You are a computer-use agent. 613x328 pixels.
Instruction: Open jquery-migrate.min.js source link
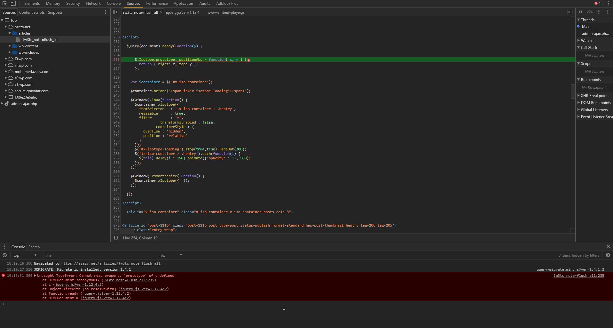point(569,269)
